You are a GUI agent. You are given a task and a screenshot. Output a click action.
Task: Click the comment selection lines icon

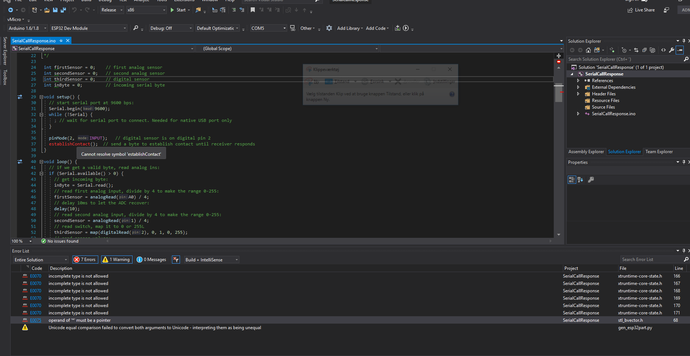pyautogui.click(x=233, y=10)
